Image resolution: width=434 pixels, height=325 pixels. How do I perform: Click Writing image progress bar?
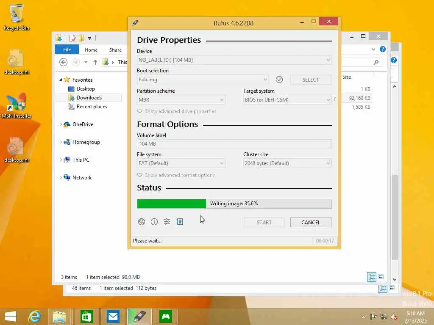pos(234,204)
